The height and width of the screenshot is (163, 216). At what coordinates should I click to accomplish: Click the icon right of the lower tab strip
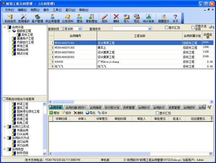pos(210,107)
